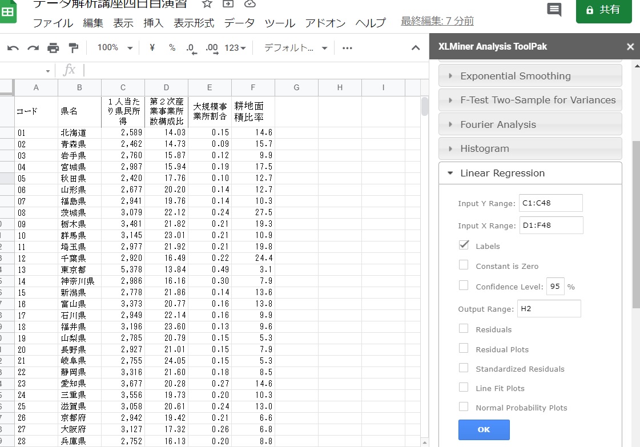Toggle the Labels checkbox

tap(464, 245)
